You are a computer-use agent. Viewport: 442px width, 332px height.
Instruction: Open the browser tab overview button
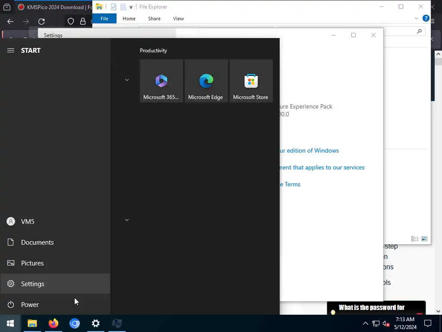click(x=7, y=7)
